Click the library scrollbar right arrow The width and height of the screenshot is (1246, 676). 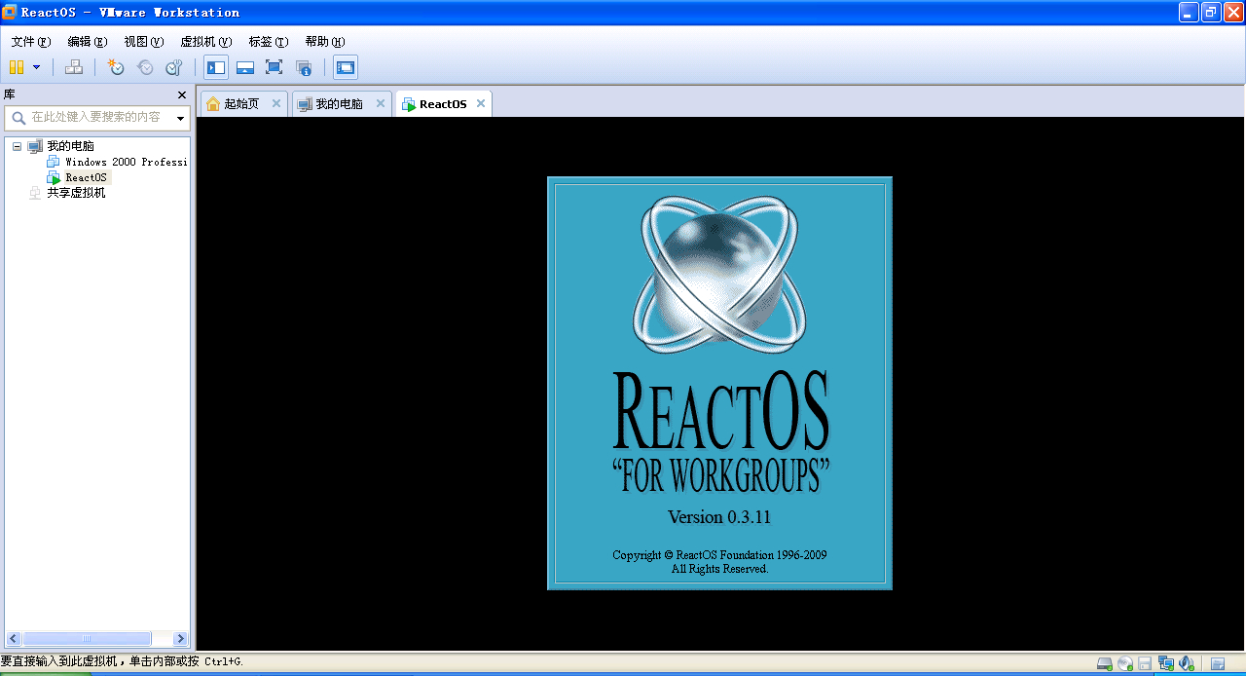click(x=180, y=639)
